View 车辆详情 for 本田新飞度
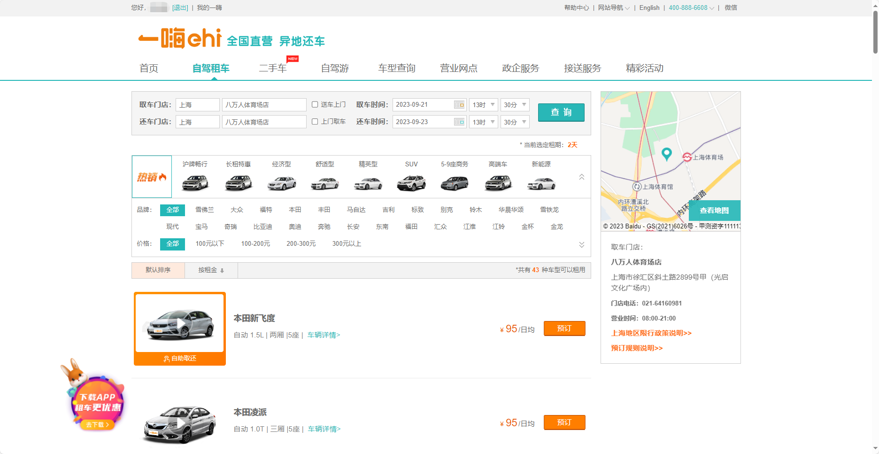Viewport: 879px width, 454px height. click(x=324, y=335)
